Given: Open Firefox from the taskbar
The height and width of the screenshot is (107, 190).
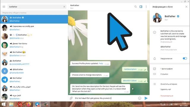Looking at the screenshot, I should pos(28,104).
